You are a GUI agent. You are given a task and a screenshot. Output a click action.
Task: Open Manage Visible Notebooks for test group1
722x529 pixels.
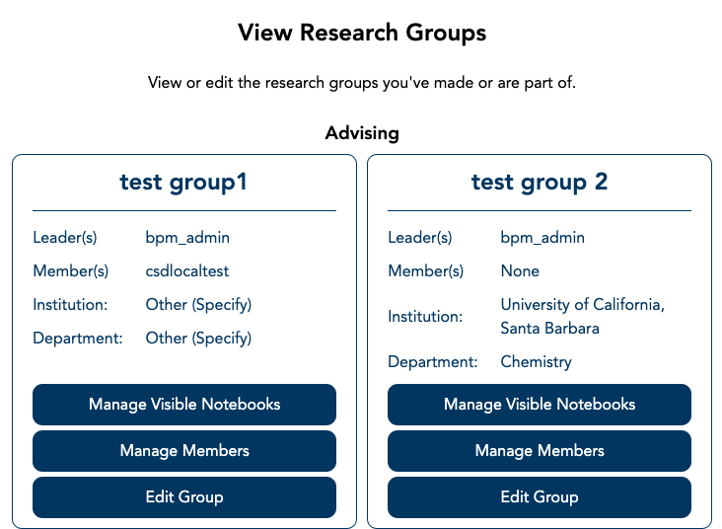pyautogui.click(x=184, y=405)
